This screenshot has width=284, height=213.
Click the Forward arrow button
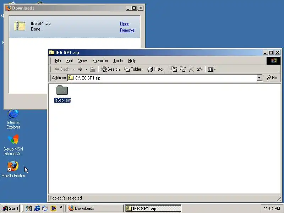click(80, 69)
